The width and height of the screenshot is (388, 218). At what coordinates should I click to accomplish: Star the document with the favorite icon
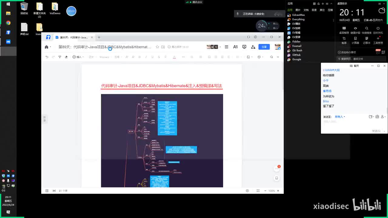pyautogui.click(x=157, y=47)
